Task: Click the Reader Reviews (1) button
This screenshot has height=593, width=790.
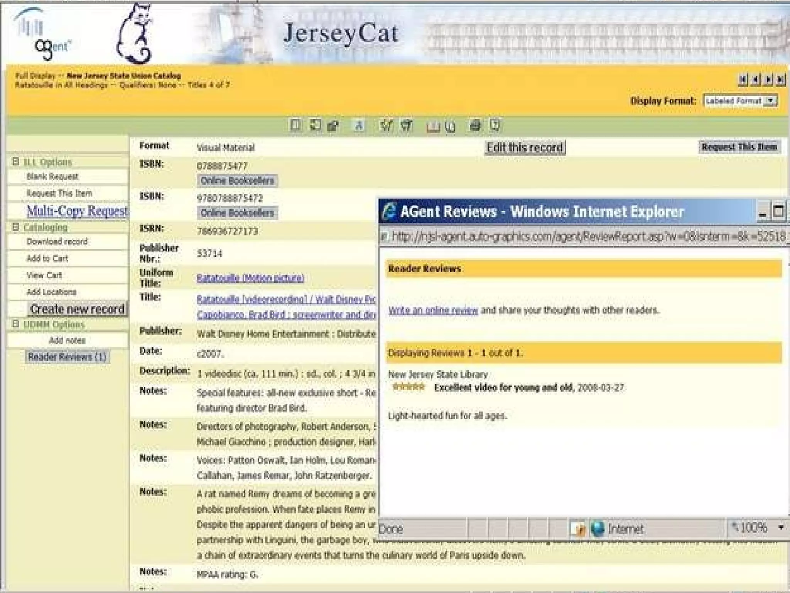Action: pos(67,357)
